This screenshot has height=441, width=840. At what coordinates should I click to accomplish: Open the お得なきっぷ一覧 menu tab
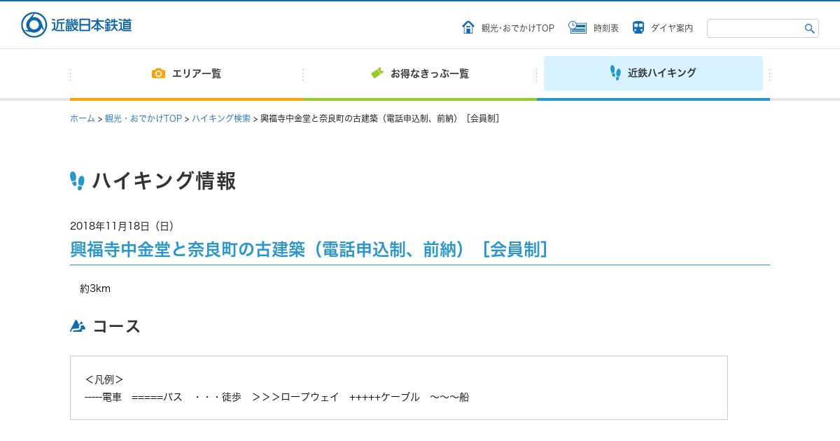420,73
